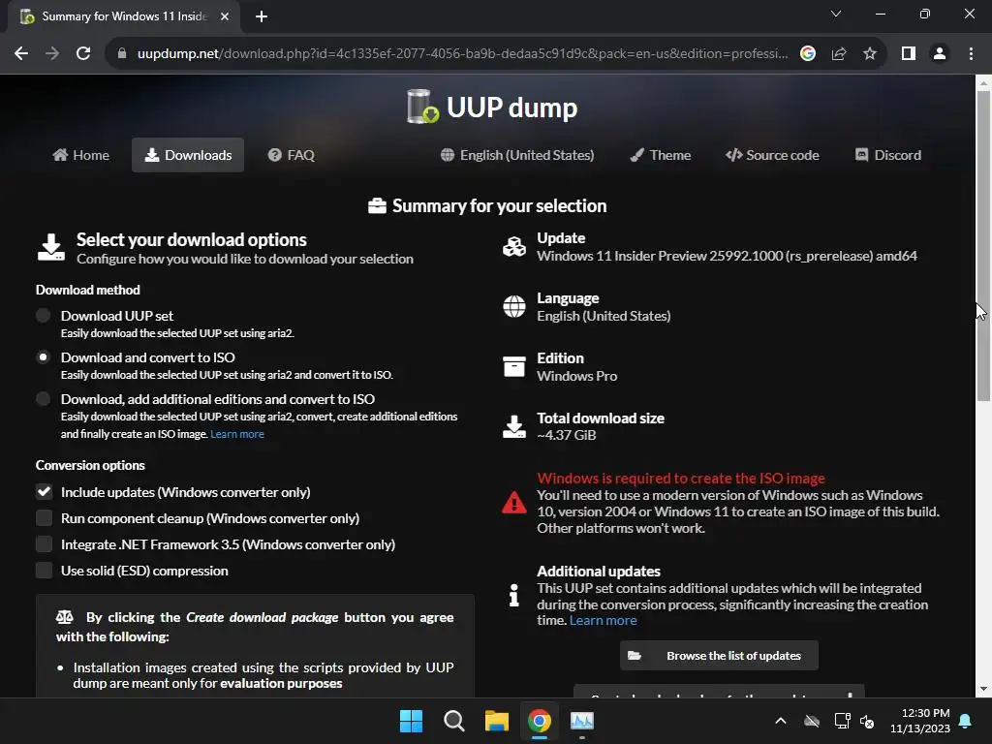Click the address bar URL
This screenshot has height=744, width=992.
[462, 54]
